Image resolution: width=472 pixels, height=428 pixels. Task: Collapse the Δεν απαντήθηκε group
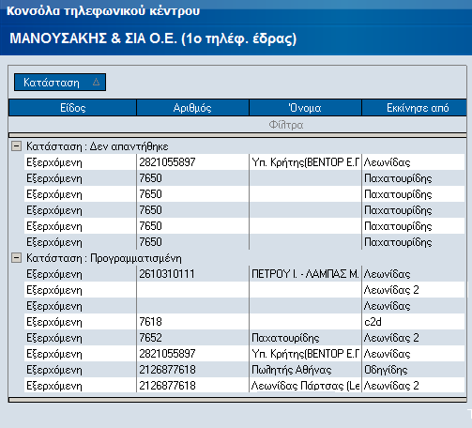click(16, 146)
